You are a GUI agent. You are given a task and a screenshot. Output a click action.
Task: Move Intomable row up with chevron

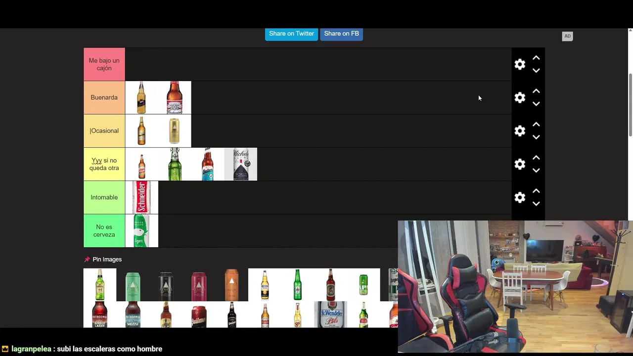(x=536, y=191)
